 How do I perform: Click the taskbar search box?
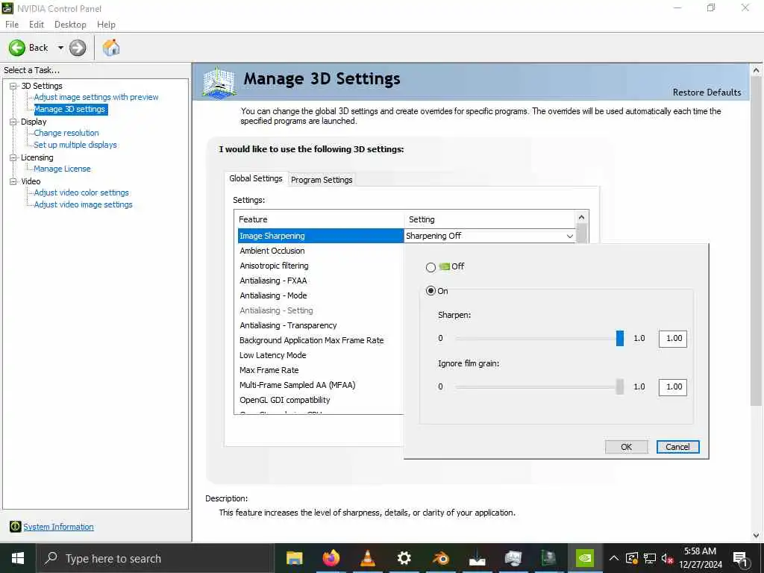pyautogui.click(x=155, y=558)
